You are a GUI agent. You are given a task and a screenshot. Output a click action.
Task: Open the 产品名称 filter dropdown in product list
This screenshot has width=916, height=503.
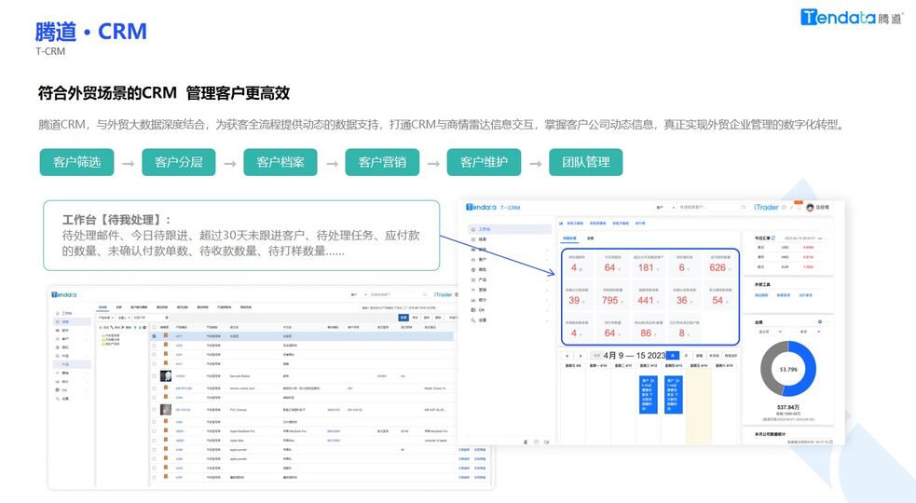click(106, 318)
